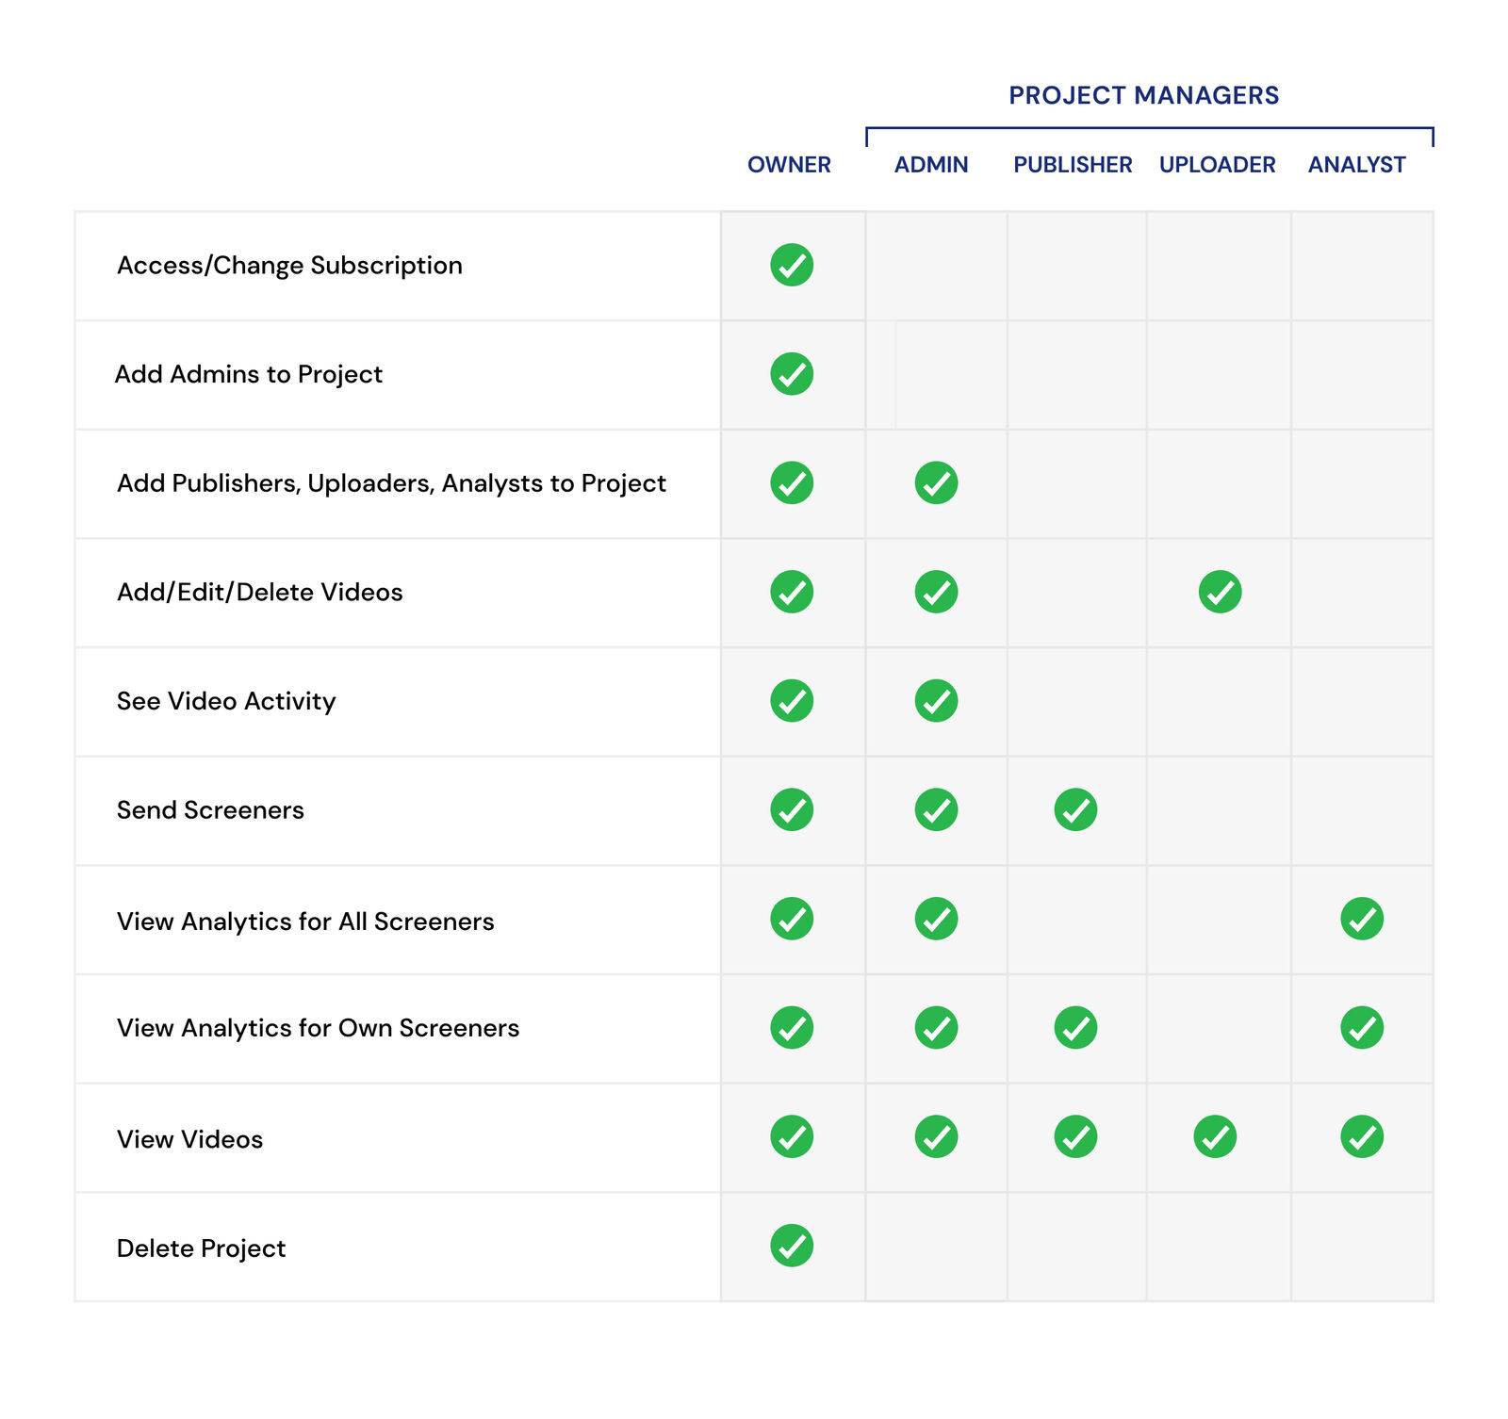This screenshot has height=1419, width=1508.
Task: Click the Send Screeners row label
Action: pyautogui.click(x=210, y=810)
